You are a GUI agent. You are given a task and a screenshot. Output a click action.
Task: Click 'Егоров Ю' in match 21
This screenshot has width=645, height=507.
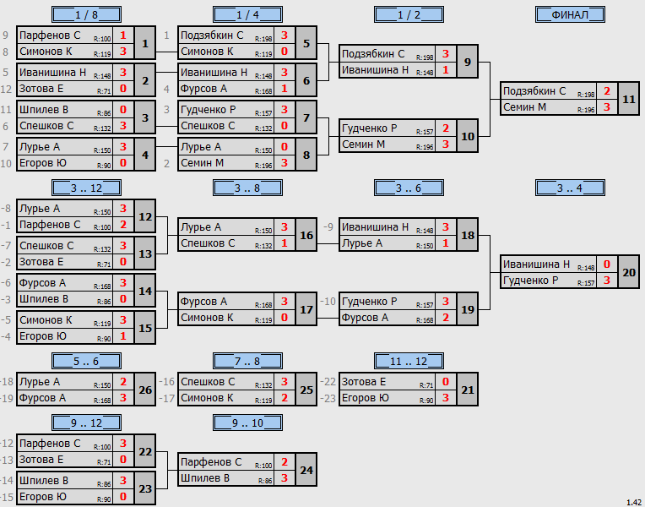(x=366, y=398)
